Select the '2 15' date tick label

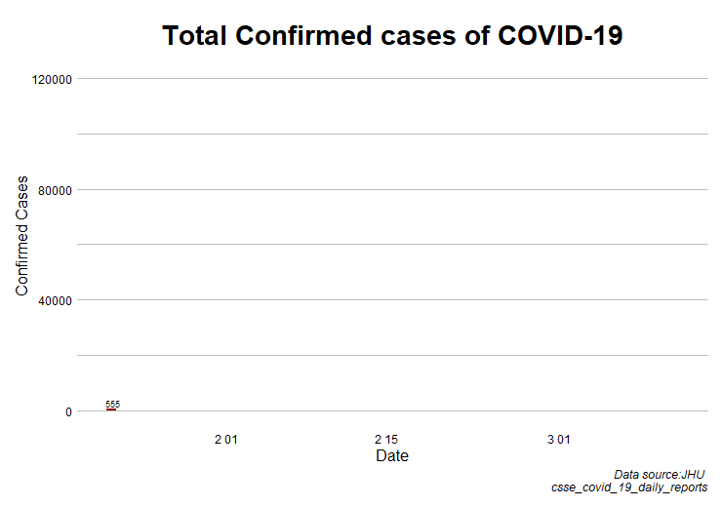coord(386,440)
